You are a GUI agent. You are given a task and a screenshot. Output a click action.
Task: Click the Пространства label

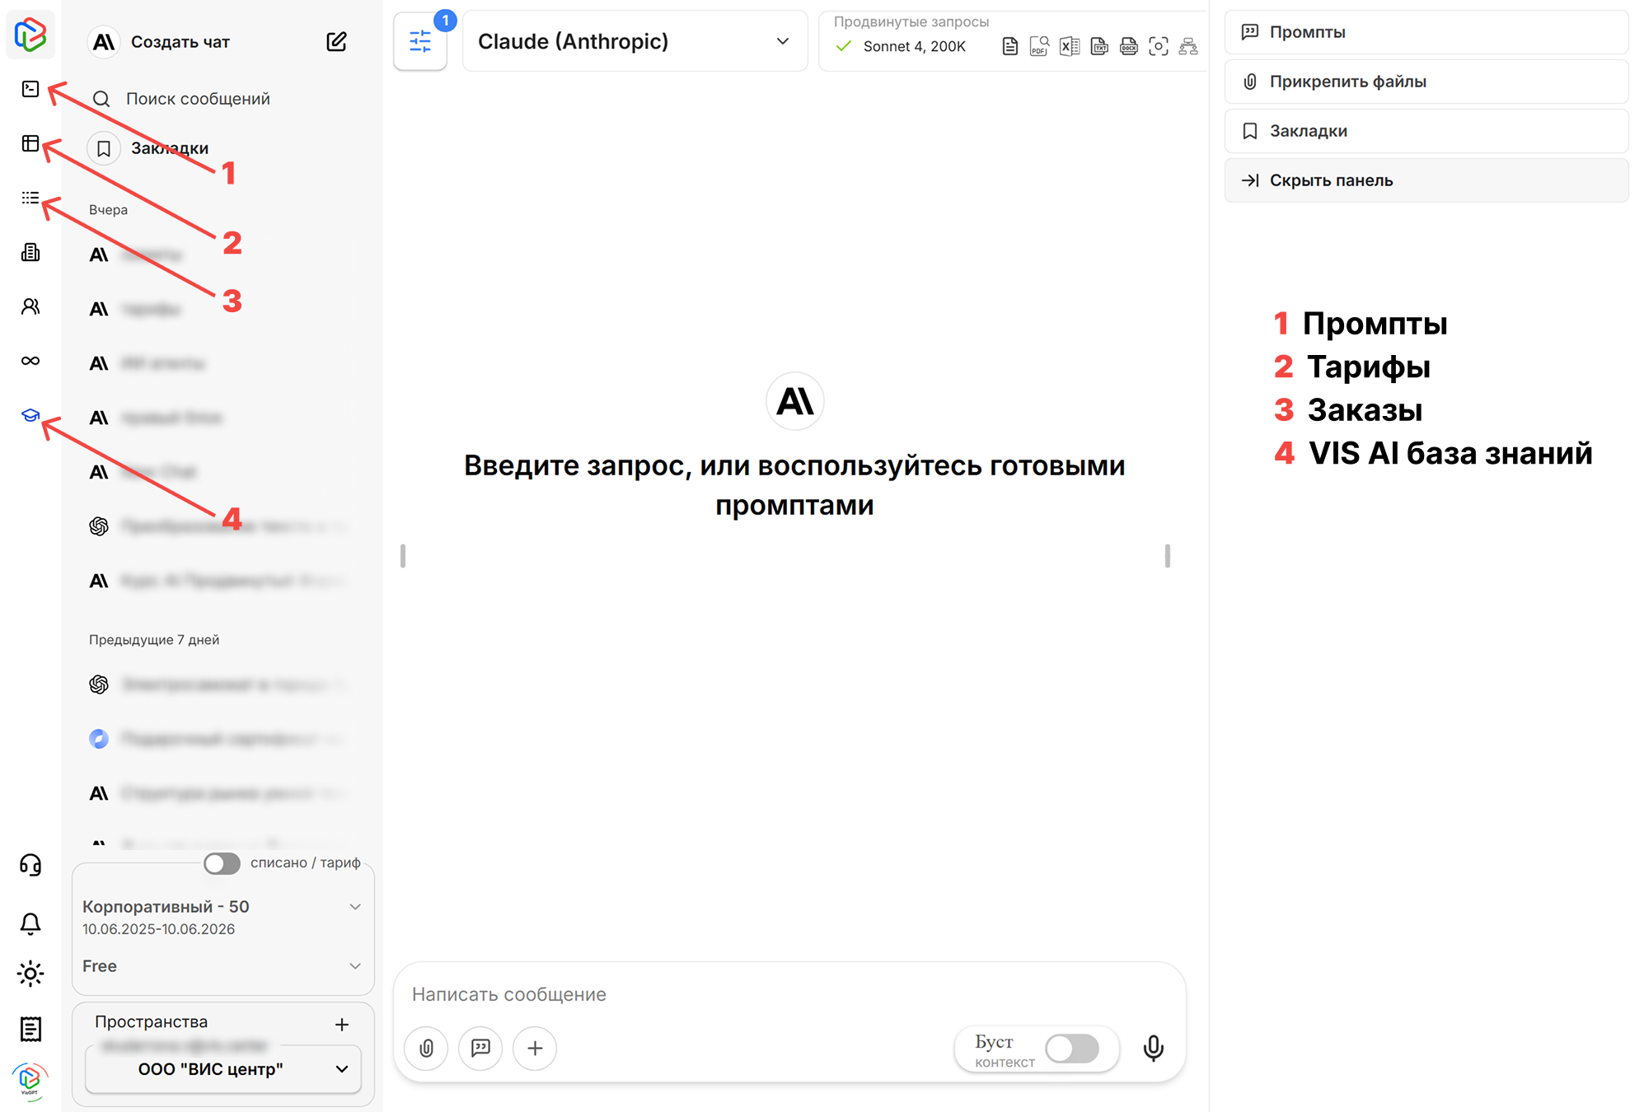[151, 1022]
